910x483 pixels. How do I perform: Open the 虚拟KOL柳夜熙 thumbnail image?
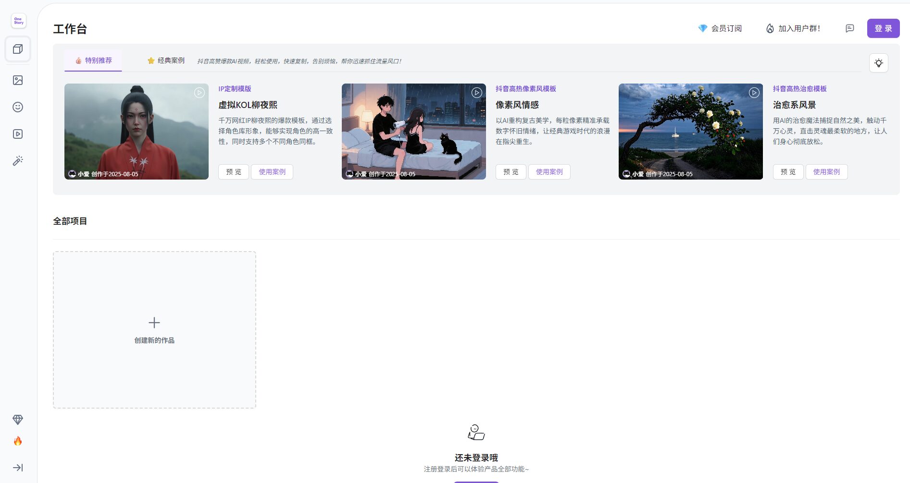point(137,132)
